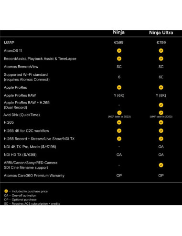Click OP warranty value under Ninja

click(119, 176)
